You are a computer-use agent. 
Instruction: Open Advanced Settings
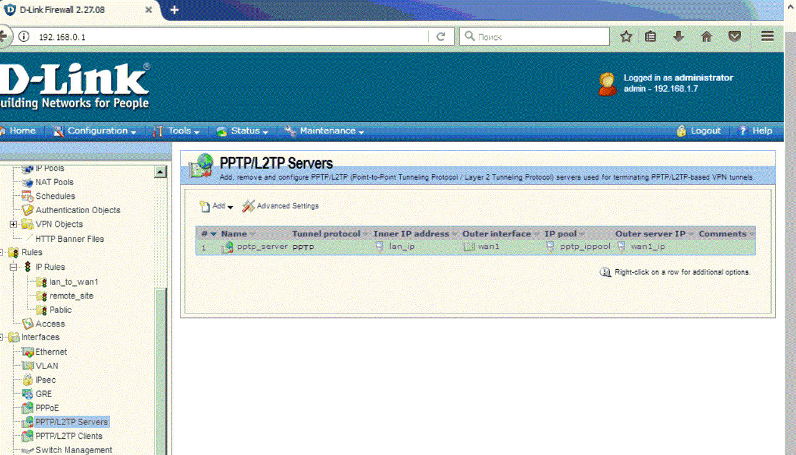point(280,206)
